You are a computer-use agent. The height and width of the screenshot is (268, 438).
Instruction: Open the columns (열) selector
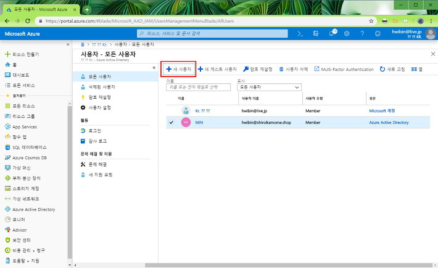click(417, 69)
